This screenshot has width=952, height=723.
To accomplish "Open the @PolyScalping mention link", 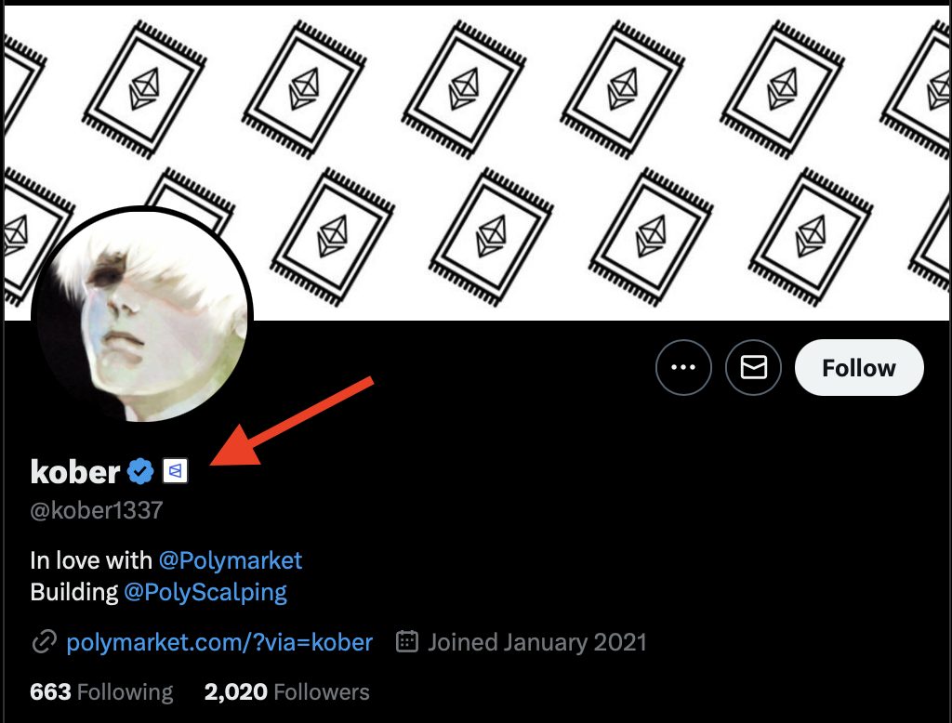I will [205, 592].
